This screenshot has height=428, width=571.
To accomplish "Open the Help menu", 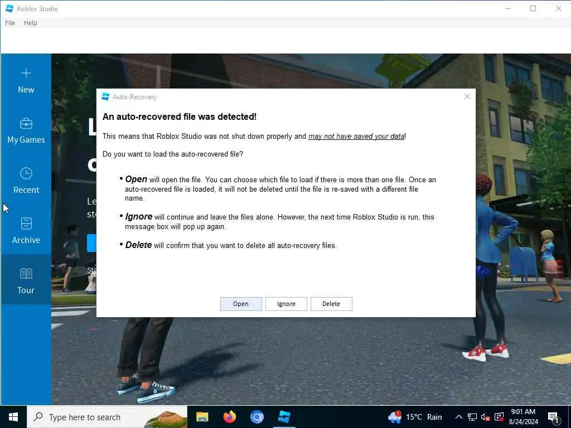I will coord(30,22).
